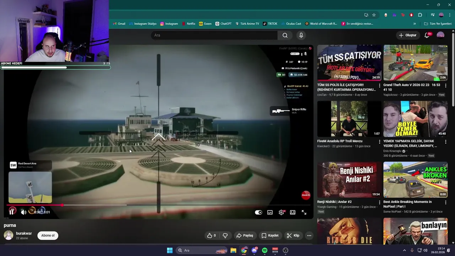Open Tüm Yer İşaretleri folder
455x256 pixels.
[438, 24]
